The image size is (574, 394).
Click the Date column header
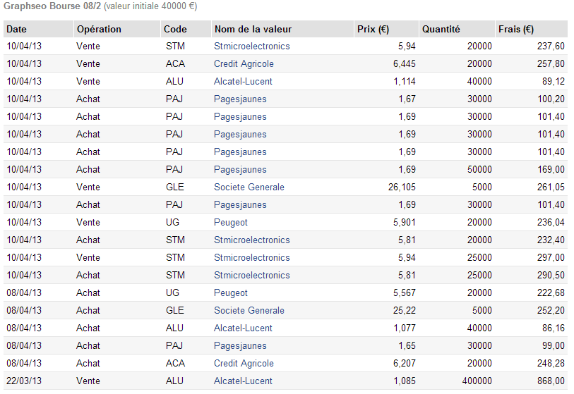17,29
